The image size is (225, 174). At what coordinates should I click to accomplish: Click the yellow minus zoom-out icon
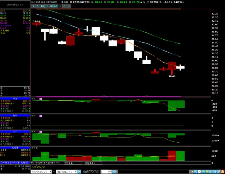click(203, 172)
